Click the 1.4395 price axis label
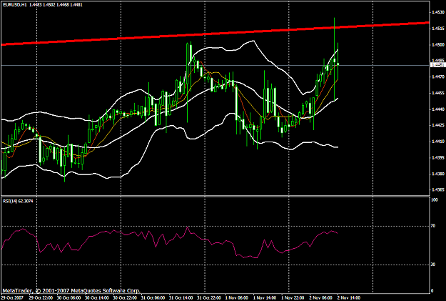This screenshot has height=301, width=446. (x=438, y=157)
